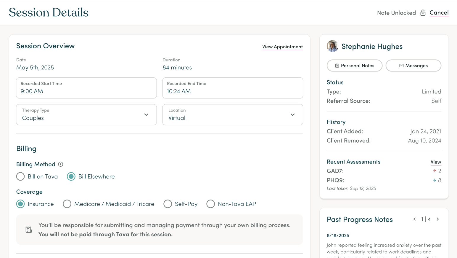The height and width of the screenshot is (258, 457).
Task: Select Bill Elsewhere radio button
Action: tap(71, 176)
